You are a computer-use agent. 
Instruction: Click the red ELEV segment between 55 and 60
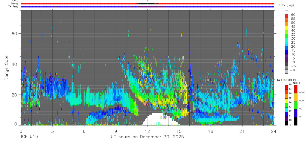click(286, 16)
